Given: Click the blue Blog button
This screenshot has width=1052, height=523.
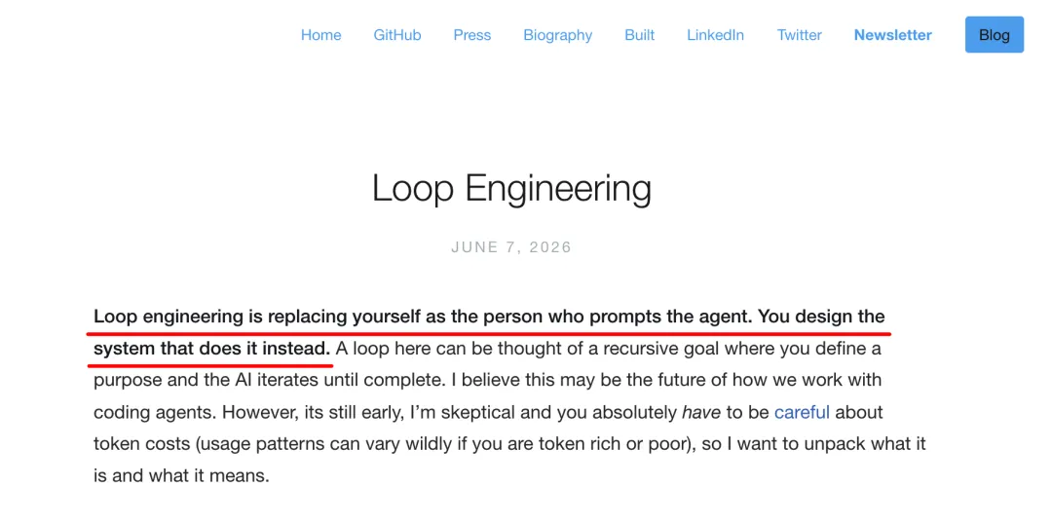Looking at the screenshot, I should click(x=995, y=35).
